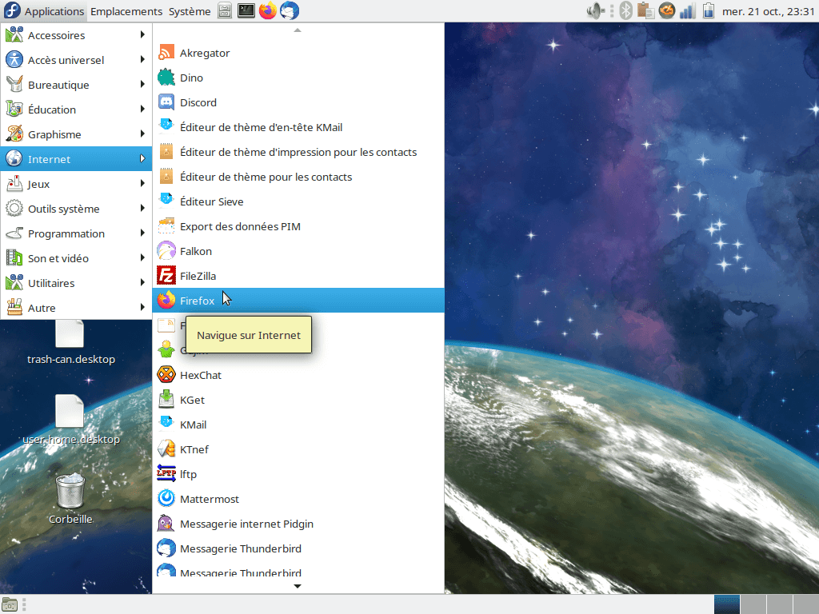819x614 pixels.
Task: Select trash-can.desktop file on desktop
Action: 70,342
